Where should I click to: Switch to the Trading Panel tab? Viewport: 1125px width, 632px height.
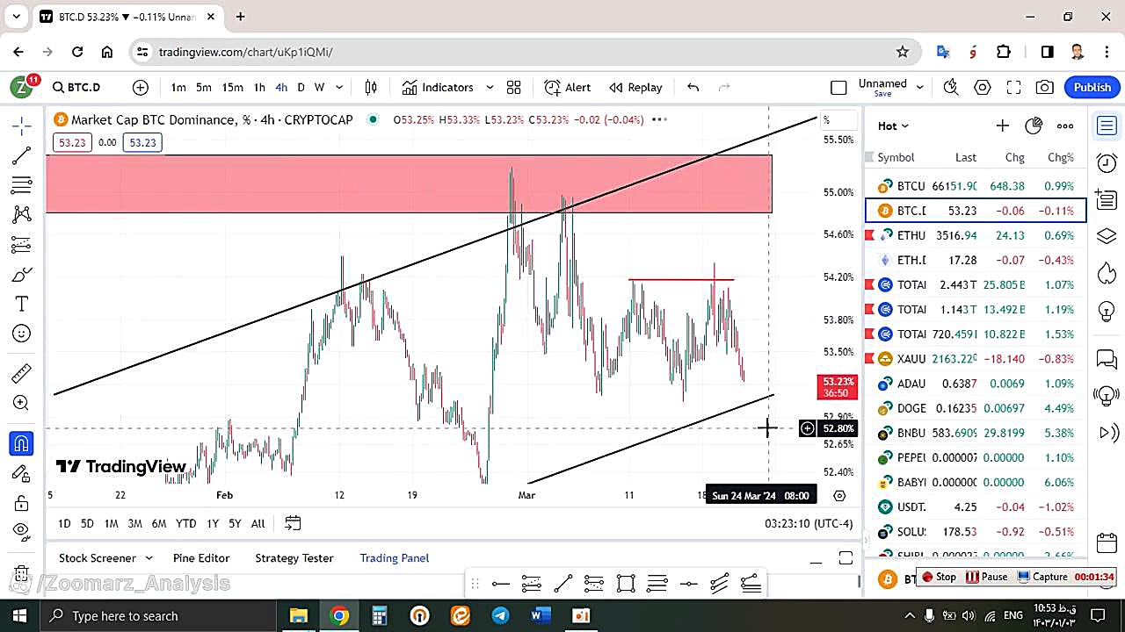[395, 557]
